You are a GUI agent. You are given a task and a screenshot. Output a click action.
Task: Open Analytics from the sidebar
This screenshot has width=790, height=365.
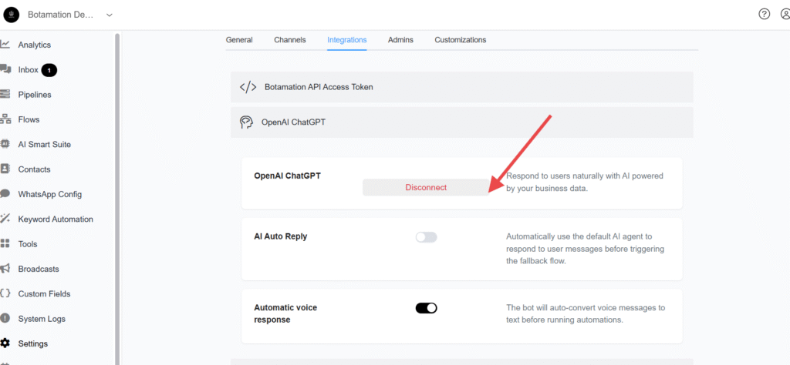pyautogui.click(x=34, y=45)
